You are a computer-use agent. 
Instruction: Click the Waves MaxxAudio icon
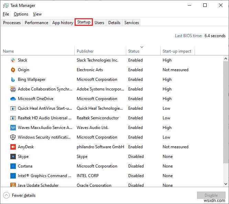click(x=13, y=128)
